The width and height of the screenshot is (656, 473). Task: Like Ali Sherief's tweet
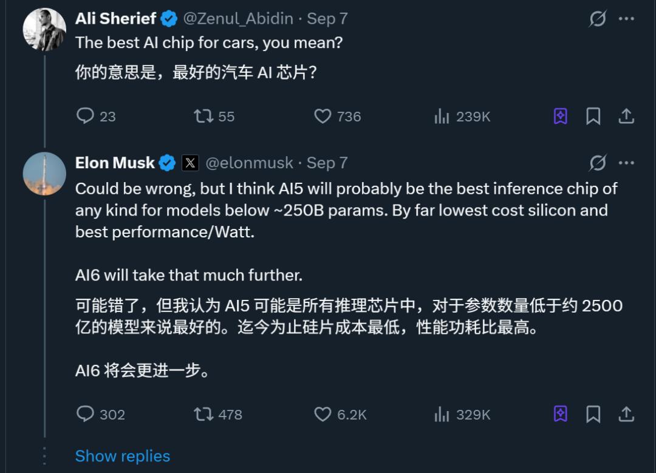pos(323,116)
